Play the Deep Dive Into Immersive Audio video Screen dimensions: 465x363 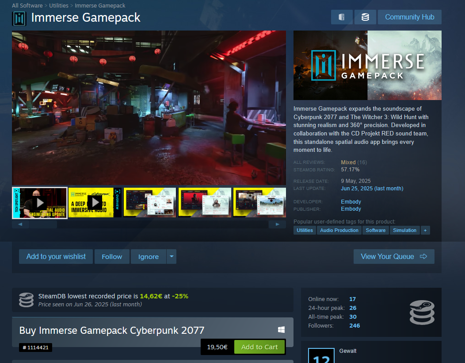(95, 203)
